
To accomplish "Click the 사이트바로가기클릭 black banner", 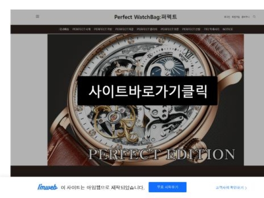I will tap(147, 91).
